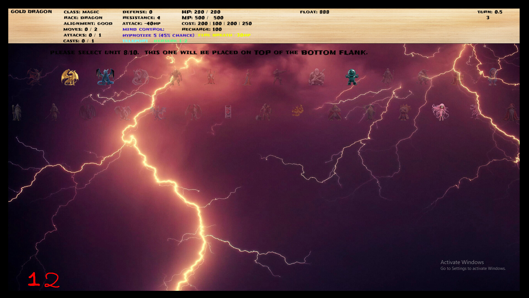Pick the teal slime creature unit
Screen dimensions: 529x298
(x=352, y=77)
